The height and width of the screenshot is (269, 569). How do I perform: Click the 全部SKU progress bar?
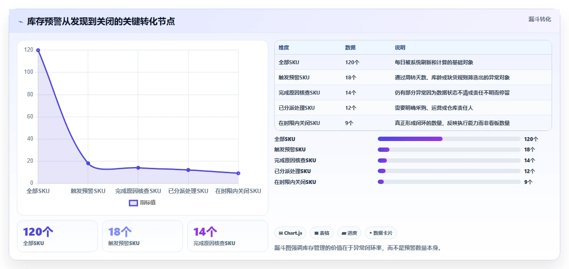pyautogui.click(x=449, y=139)
